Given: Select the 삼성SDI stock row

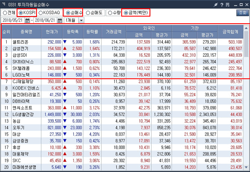Looking at the screenshot, I should click(123, 55).
